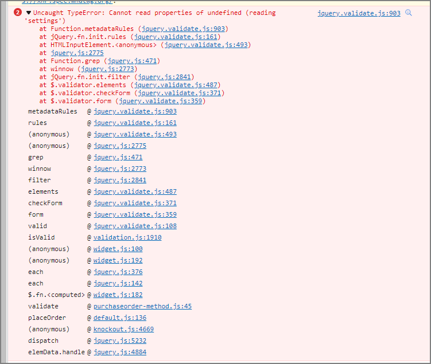Open the link in the winnow @ call stack row
The height and width of the screenshot is (364, 431).
[120, 169]
